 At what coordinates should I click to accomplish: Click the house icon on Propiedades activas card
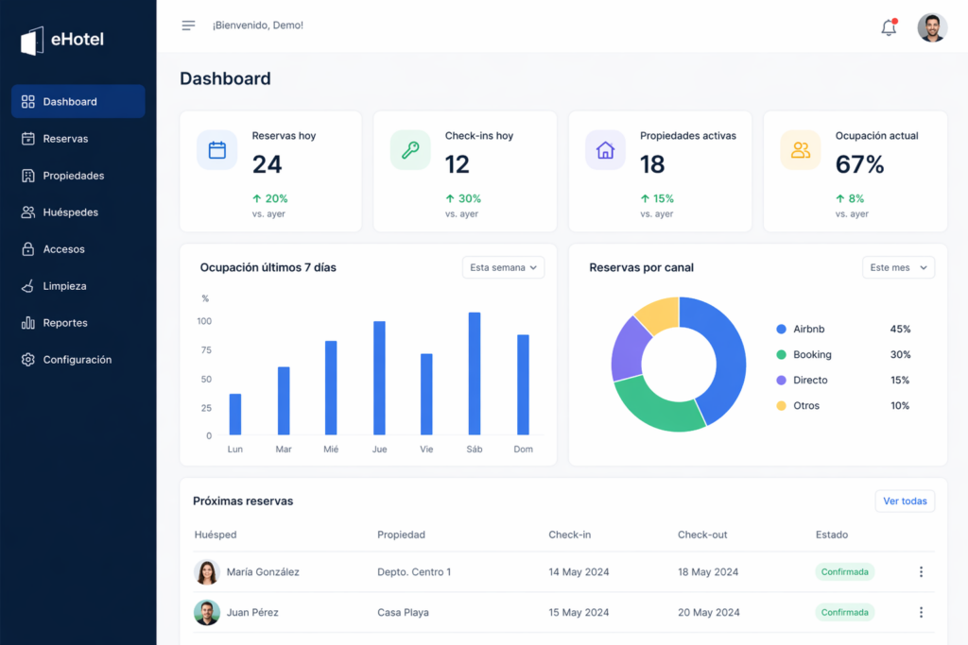click(x=605, y=150)
